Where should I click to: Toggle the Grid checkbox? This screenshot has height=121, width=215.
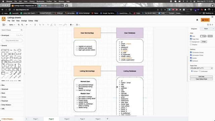pyautogui.click(x=191, y=36)
